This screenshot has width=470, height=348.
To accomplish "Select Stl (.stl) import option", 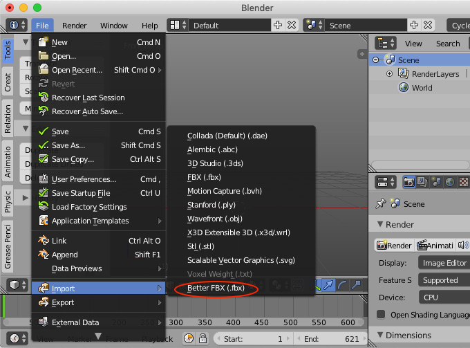I will coord(241,246).
